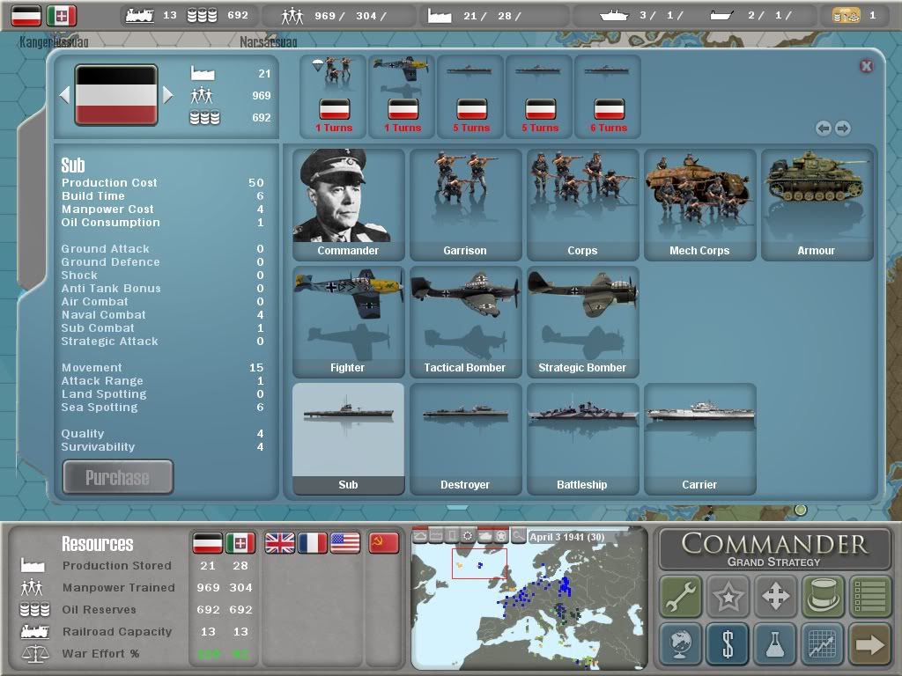
Task: Click first queued sub, 5 turns
Action: (x=470, y=97)
